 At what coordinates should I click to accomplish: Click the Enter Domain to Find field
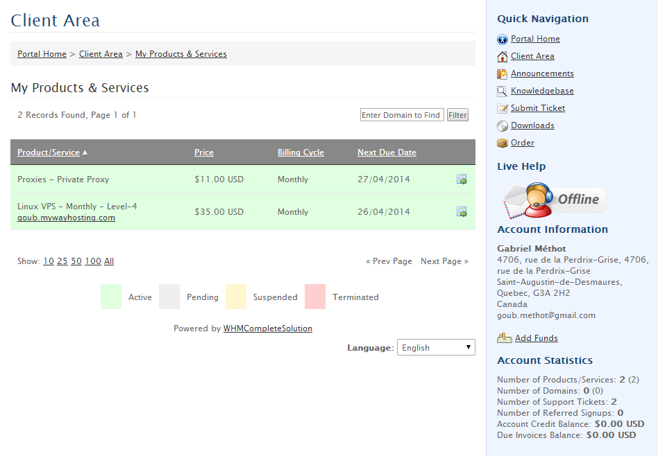tap(402, 115)
